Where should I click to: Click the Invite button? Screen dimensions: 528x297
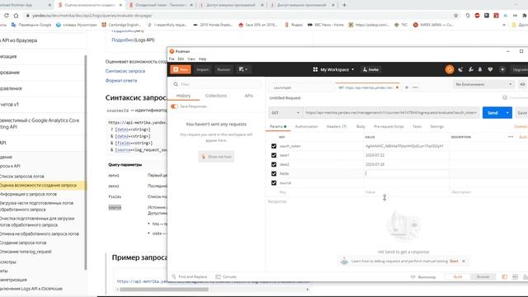[x=370, y=69]
